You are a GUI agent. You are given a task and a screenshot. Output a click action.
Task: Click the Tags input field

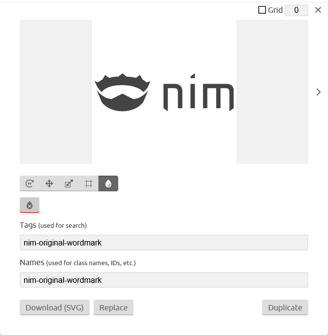pyautogui.click(x=164, y=243)
